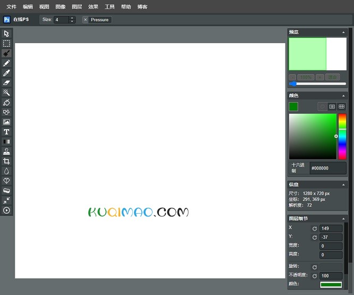Viewport: 354px width, 295px height.
Task: Open the 效果 (Effects) menu
Action: pos(93,7)
